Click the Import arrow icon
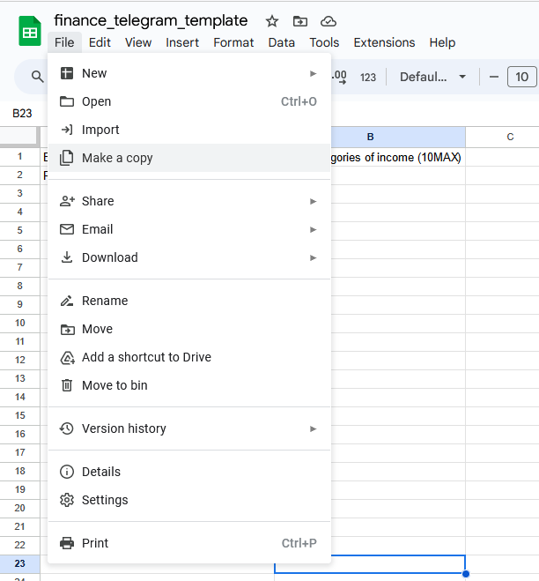Screen dimensions: 539x581 67,130
